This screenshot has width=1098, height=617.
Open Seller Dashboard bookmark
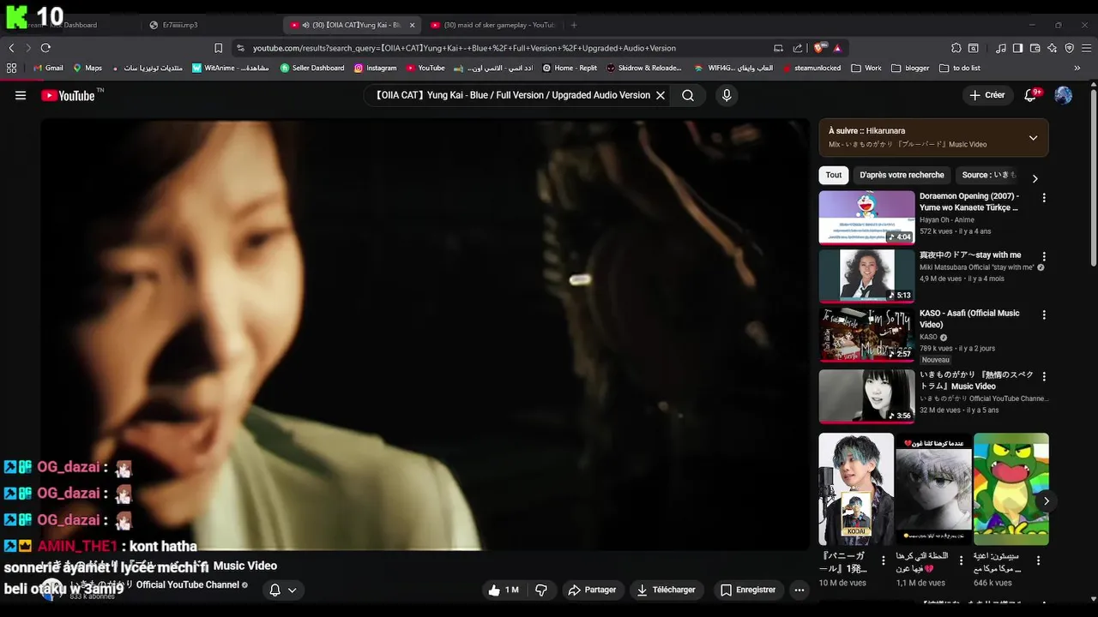tap(312, 68)
